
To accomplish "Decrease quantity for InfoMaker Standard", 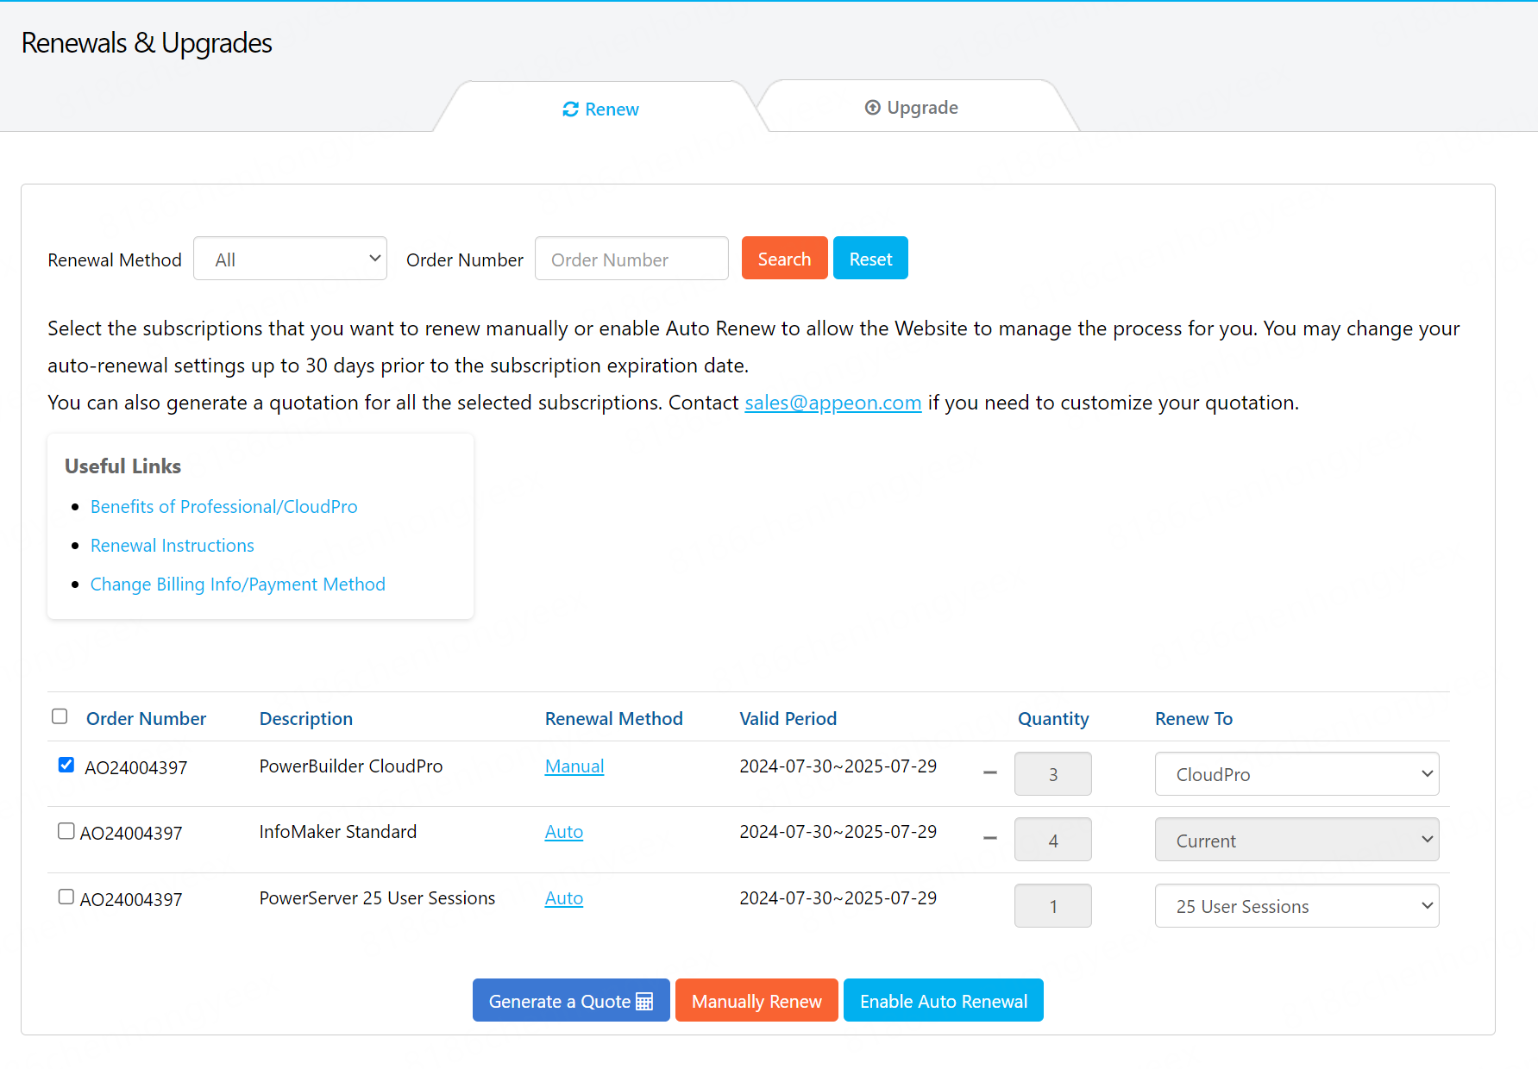I will point(990,838).
